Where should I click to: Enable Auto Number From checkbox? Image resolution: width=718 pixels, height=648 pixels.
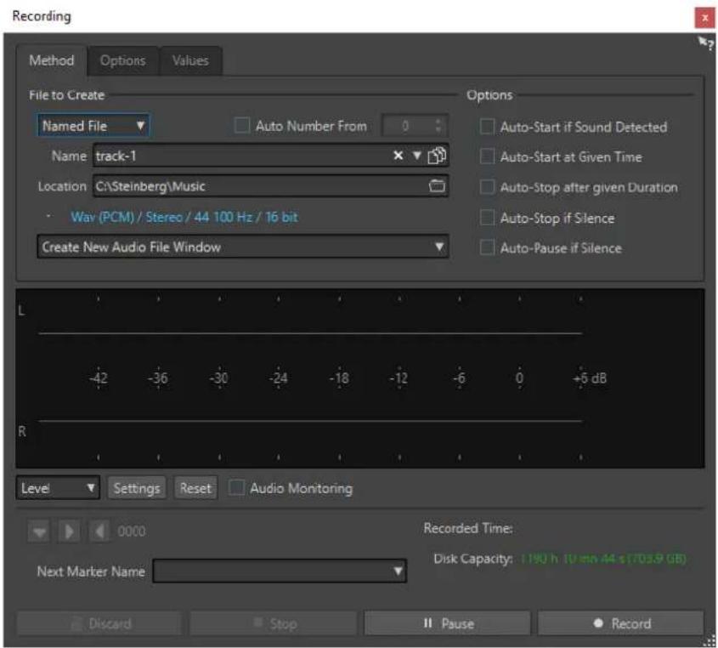242,126
